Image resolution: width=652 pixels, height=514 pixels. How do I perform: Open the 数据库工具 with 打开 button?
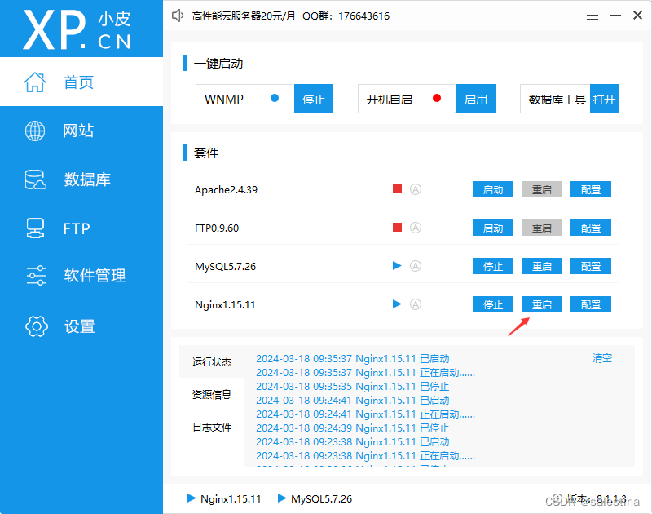click(x=604, y=100)
